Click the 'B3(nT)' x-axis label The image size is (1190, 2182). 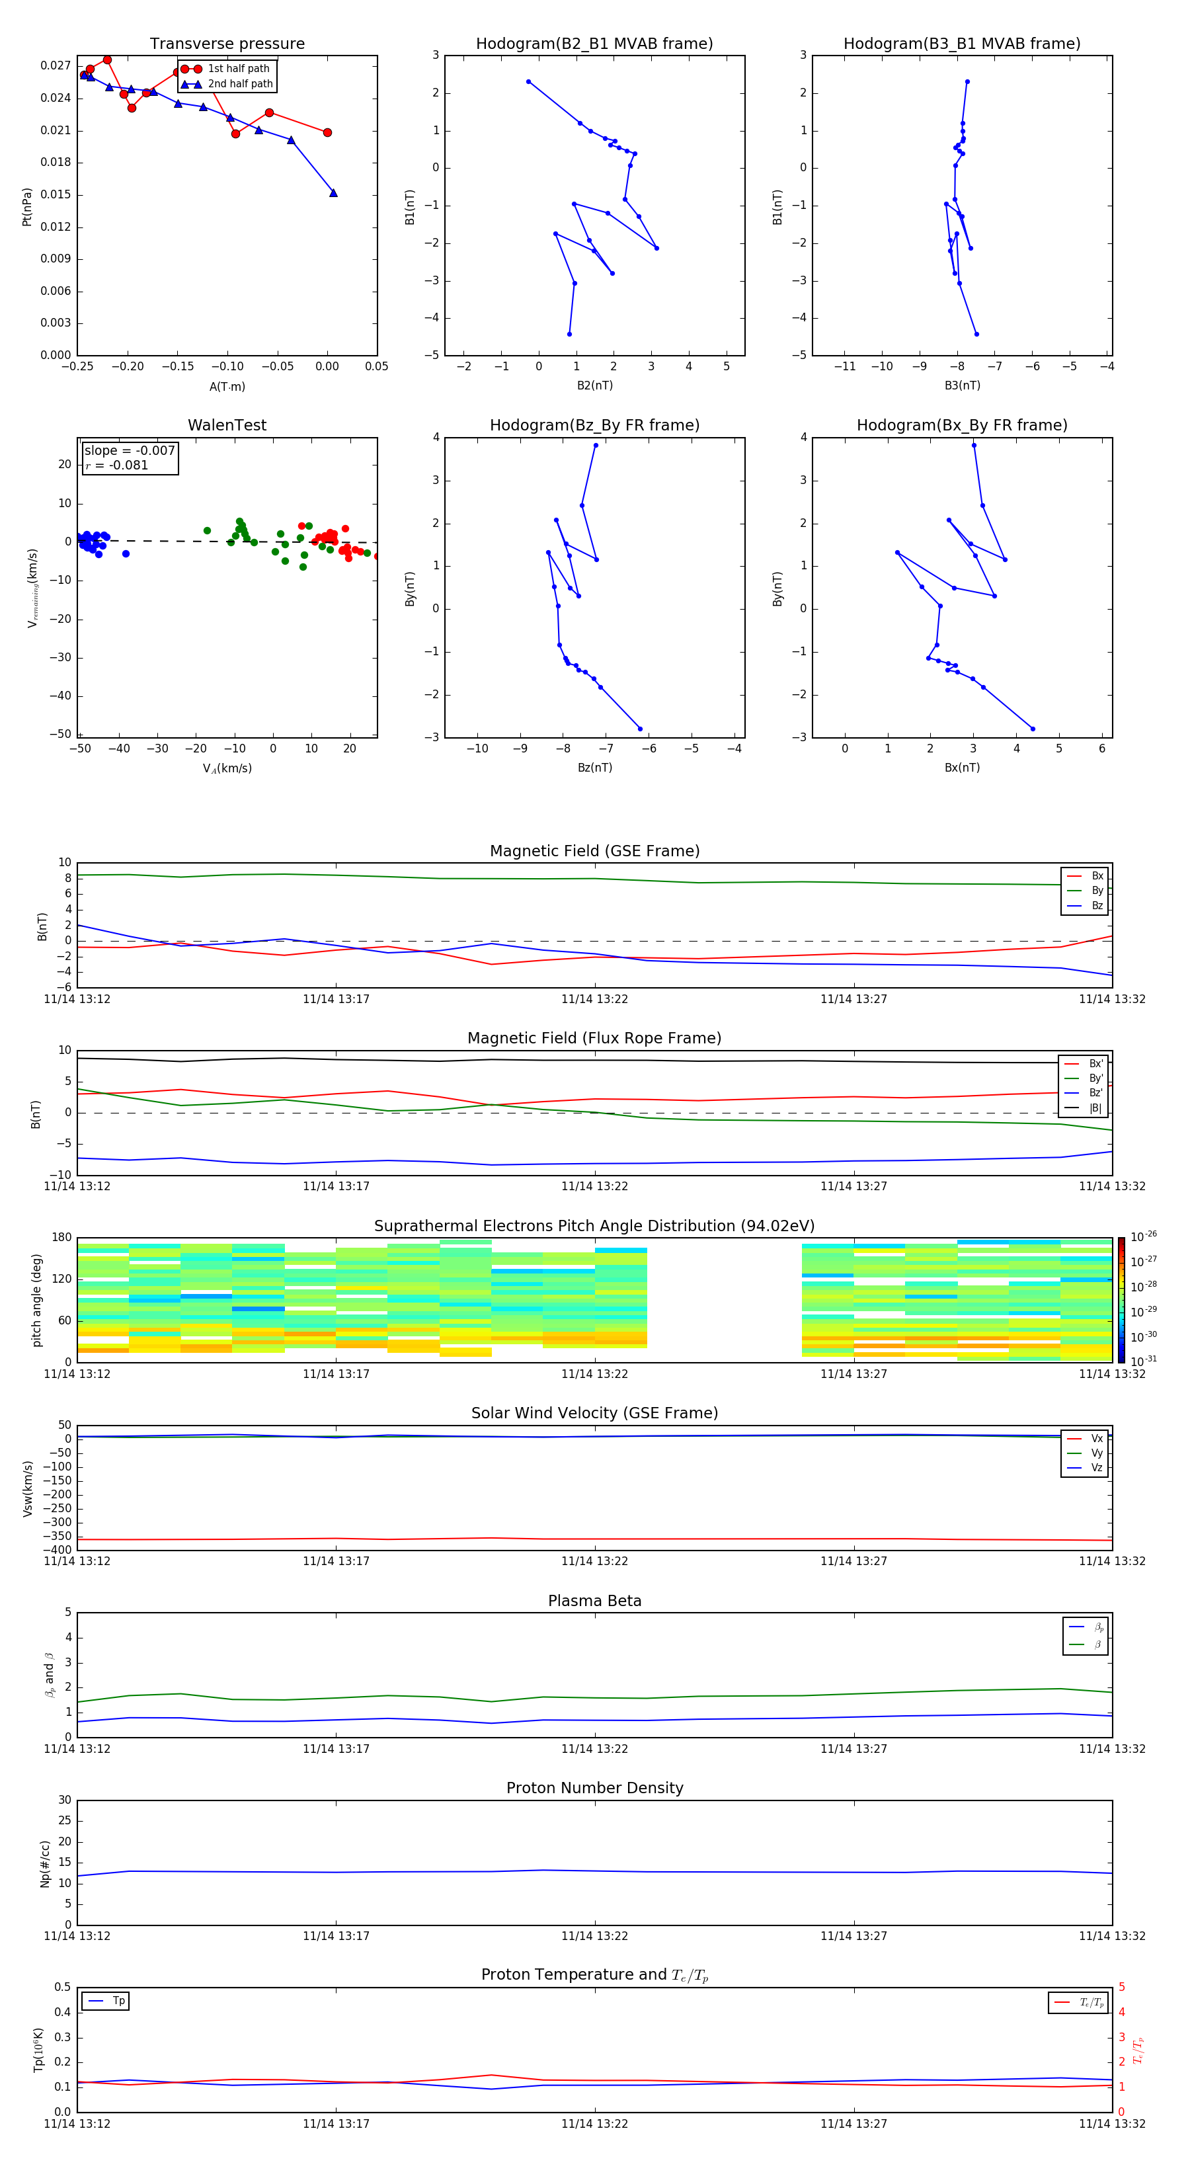click(962, 385)
